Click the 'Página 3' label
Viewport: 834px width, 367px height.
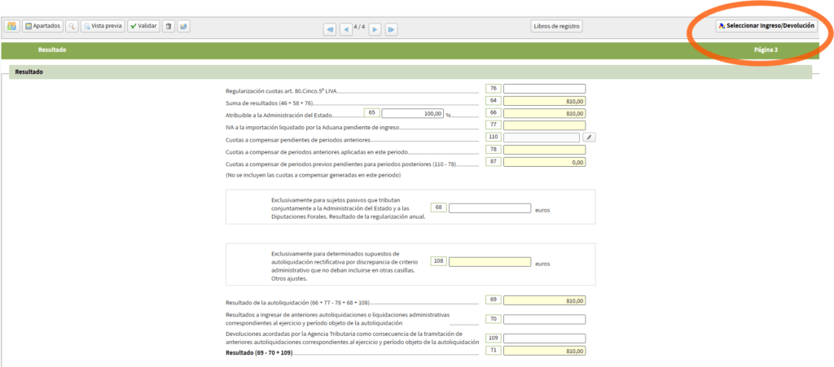tap(766, 50)
